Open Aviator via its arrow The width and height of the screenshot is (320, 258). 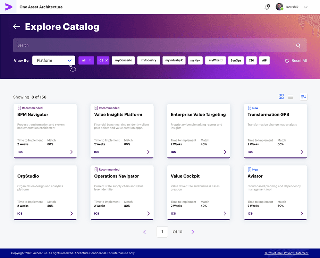pyautogui.click(x=302, y=214)
